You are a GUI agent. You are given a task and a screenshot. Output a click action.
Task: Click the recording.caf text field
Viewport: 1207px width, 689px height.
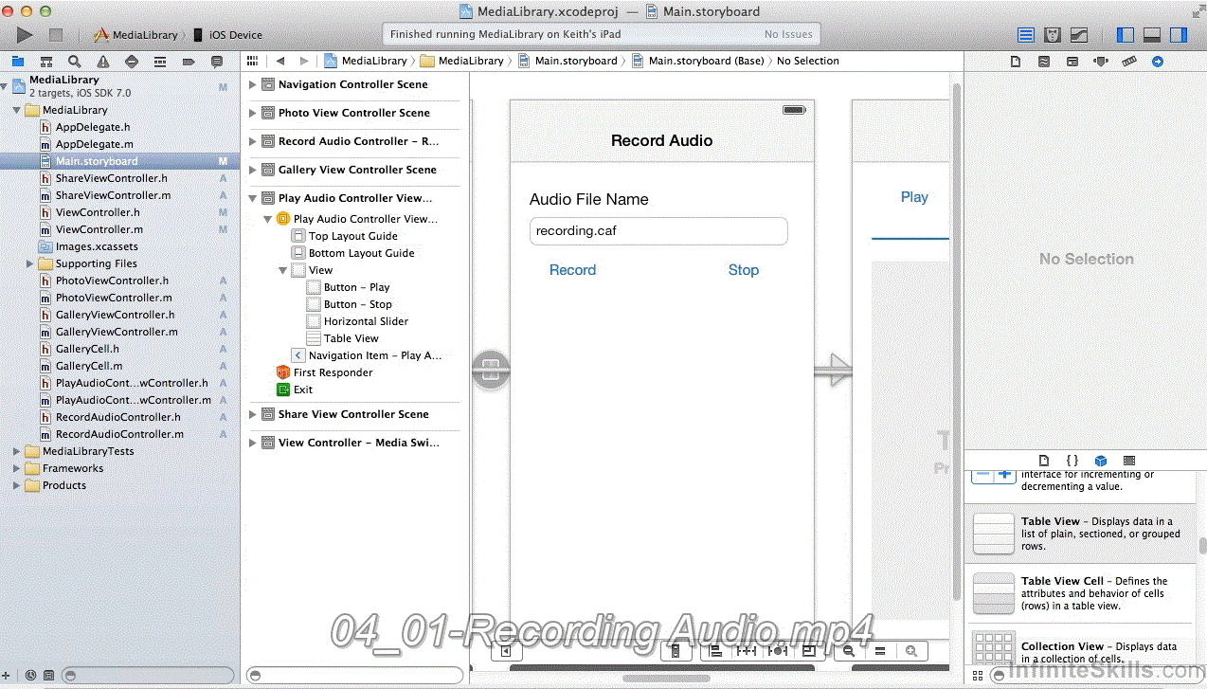tap(658, 231)
